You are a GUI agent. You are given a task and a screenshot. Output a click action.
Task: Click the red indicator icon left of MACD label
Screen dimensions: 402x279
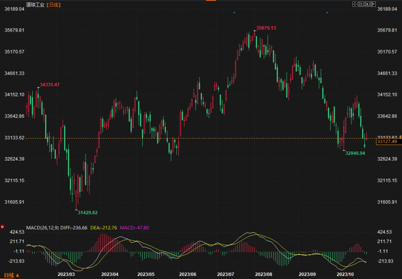(x=3, y=227)
